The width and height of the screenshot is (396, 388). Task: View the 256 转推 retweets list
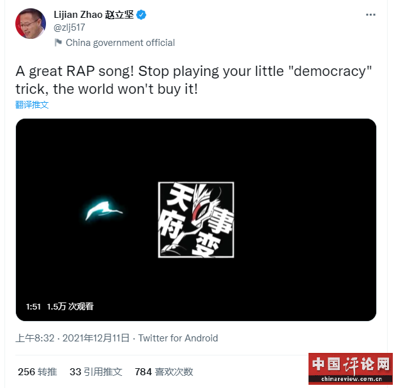38,372
